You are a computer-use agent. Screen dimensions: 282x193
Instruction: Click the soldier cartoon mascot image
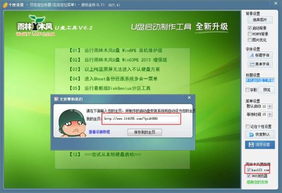(72, 123)
